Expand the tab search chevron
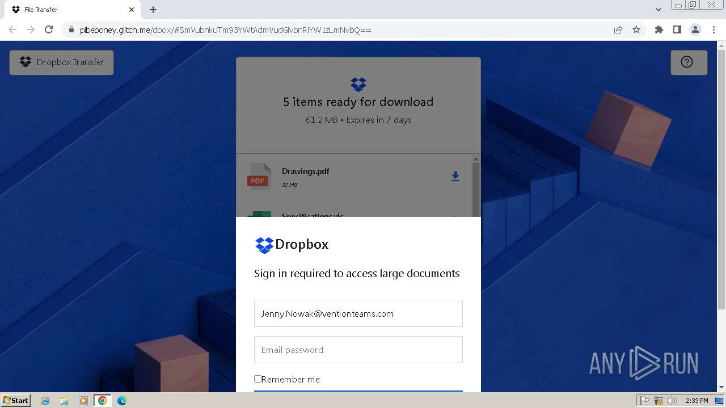The image size is (726, 408). [x=659, y=10]
